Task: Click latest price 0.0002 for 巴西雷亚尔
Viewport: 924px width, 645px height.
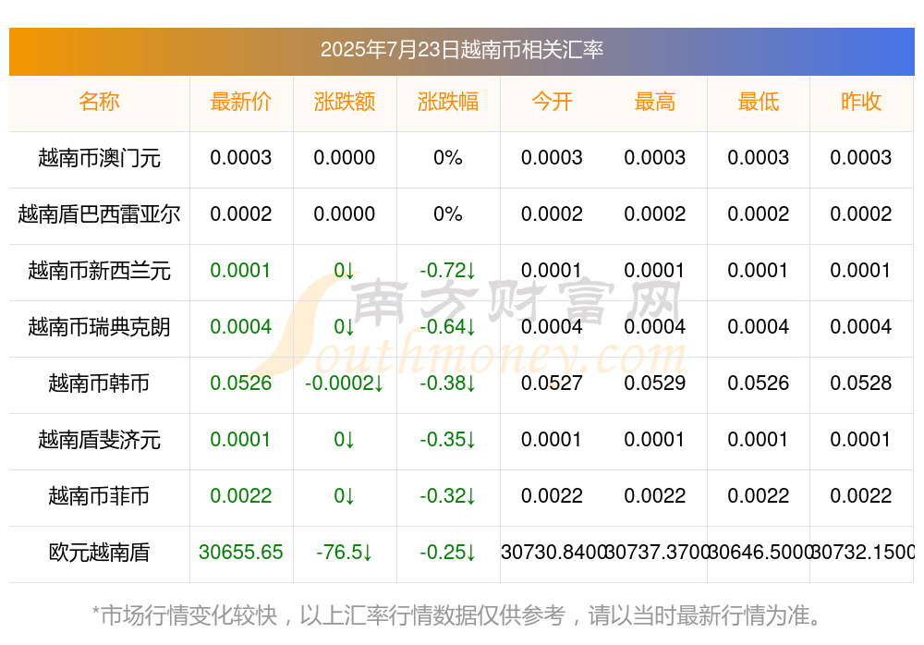Action: tap(241, 214)
